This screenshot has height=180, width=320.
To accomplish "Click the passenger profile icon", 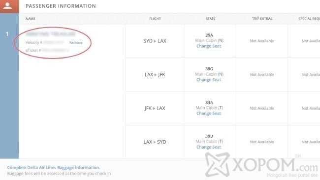I will click(x=7, y=6).
